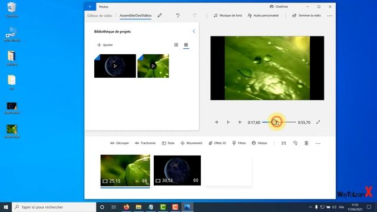The image size is (377, 212).
Task: Click Fractionner tool
Action: pyautogui.click(x=145, y=143)
